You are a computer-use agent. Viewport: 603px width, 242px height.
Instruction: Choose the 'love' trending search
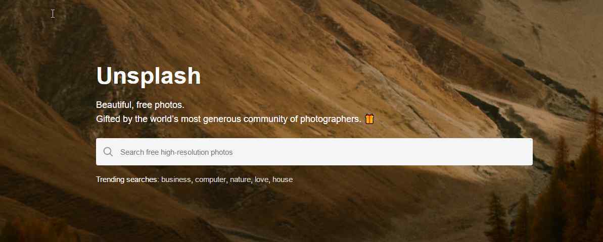(261, 179)
